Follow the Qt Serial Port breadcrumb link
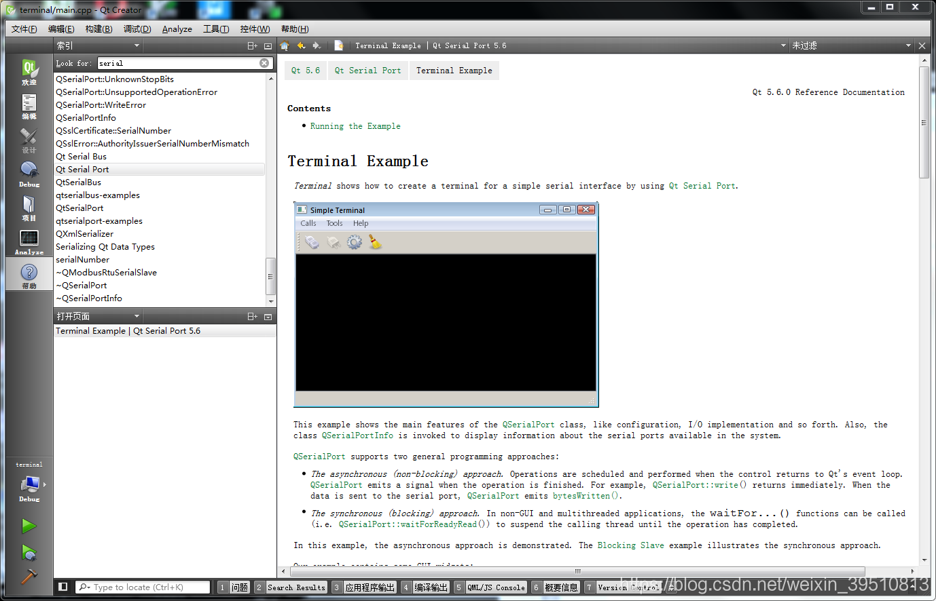Image resolution: width=936 pixels, height=601 pixels. [367, 71]
